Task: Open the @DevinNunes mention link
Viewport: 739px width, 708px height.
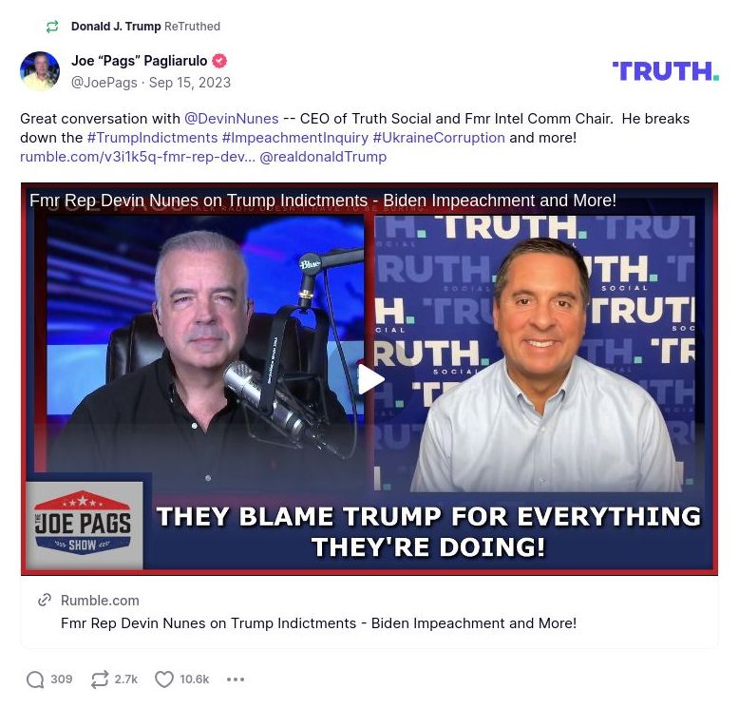Action: (232, 119)
